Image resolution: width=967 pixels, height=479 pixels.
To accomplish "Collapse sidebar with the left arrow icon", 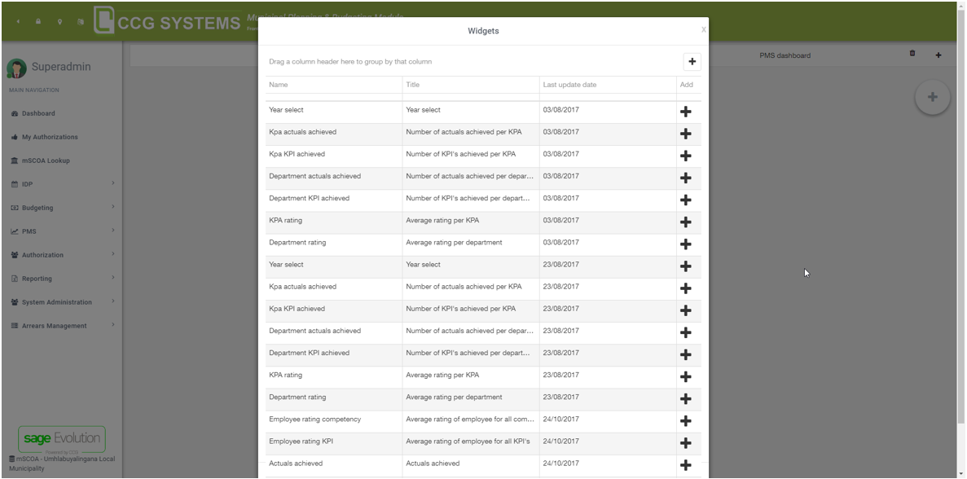I will pyautogui.click(x=18, y=22).
